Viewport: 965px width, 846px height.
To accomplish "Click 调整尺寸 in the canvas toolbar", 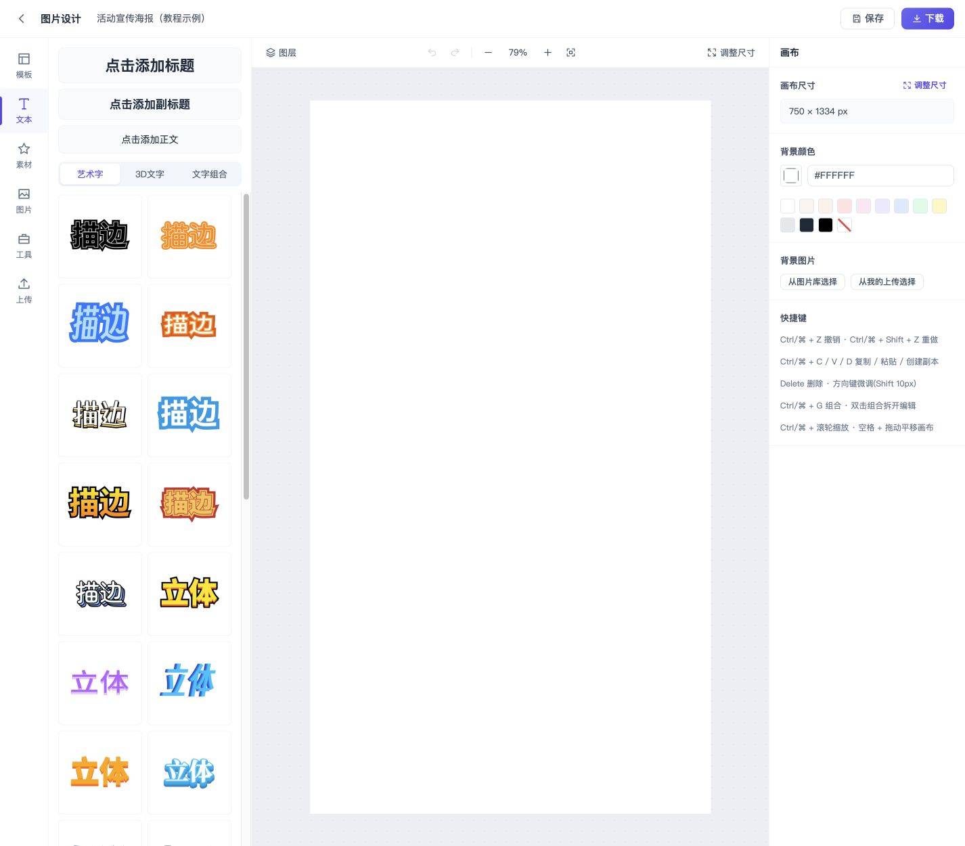I will pos(731,53).
